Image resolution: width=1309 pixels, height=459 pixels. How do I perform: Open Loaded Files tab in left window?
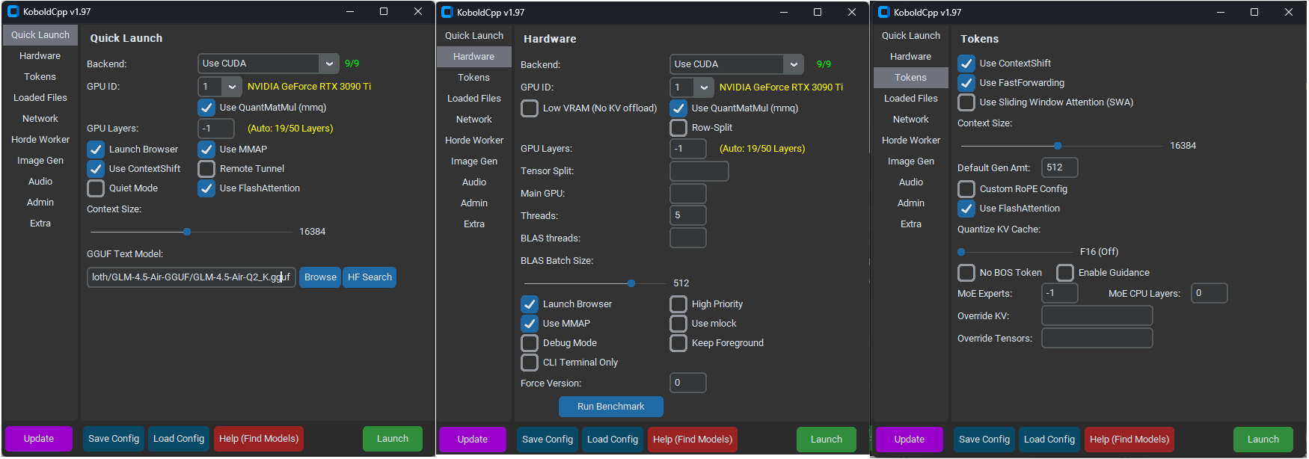40,98
